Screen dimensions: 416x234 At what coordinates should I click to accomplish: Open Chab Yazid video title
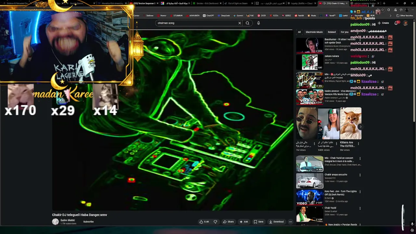pyautogui.click(x=330, y=208)
